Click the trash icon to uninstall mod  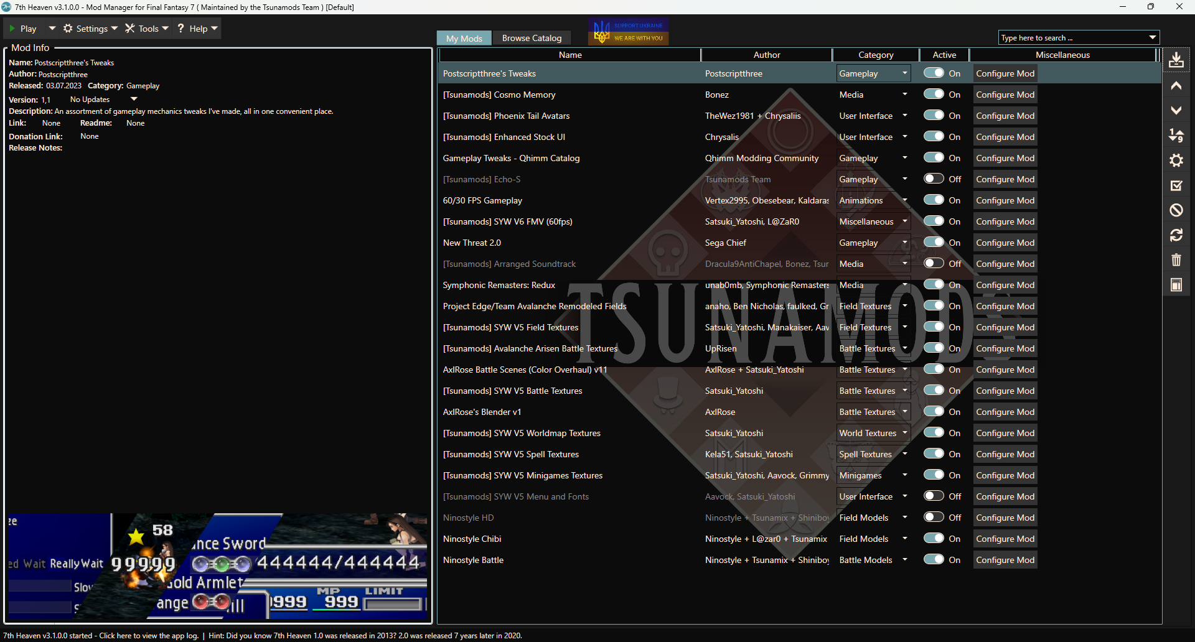(x=1176, y=260)
